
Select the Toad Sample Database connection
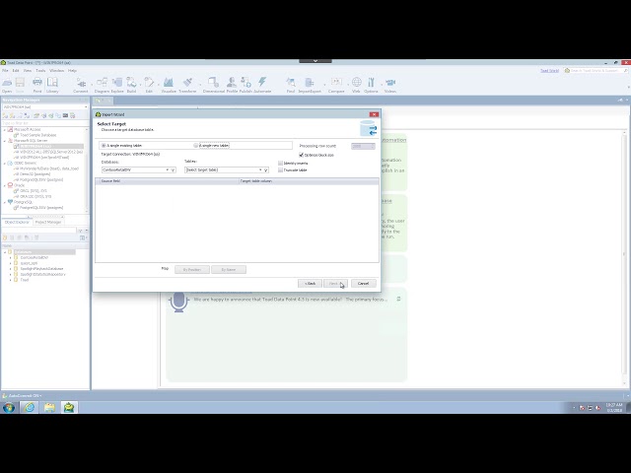tap(38, 136)
